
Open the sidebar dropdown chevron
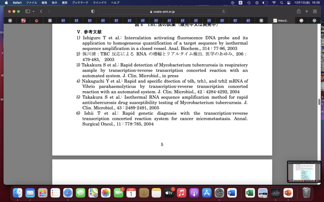(x=34, y=11)
